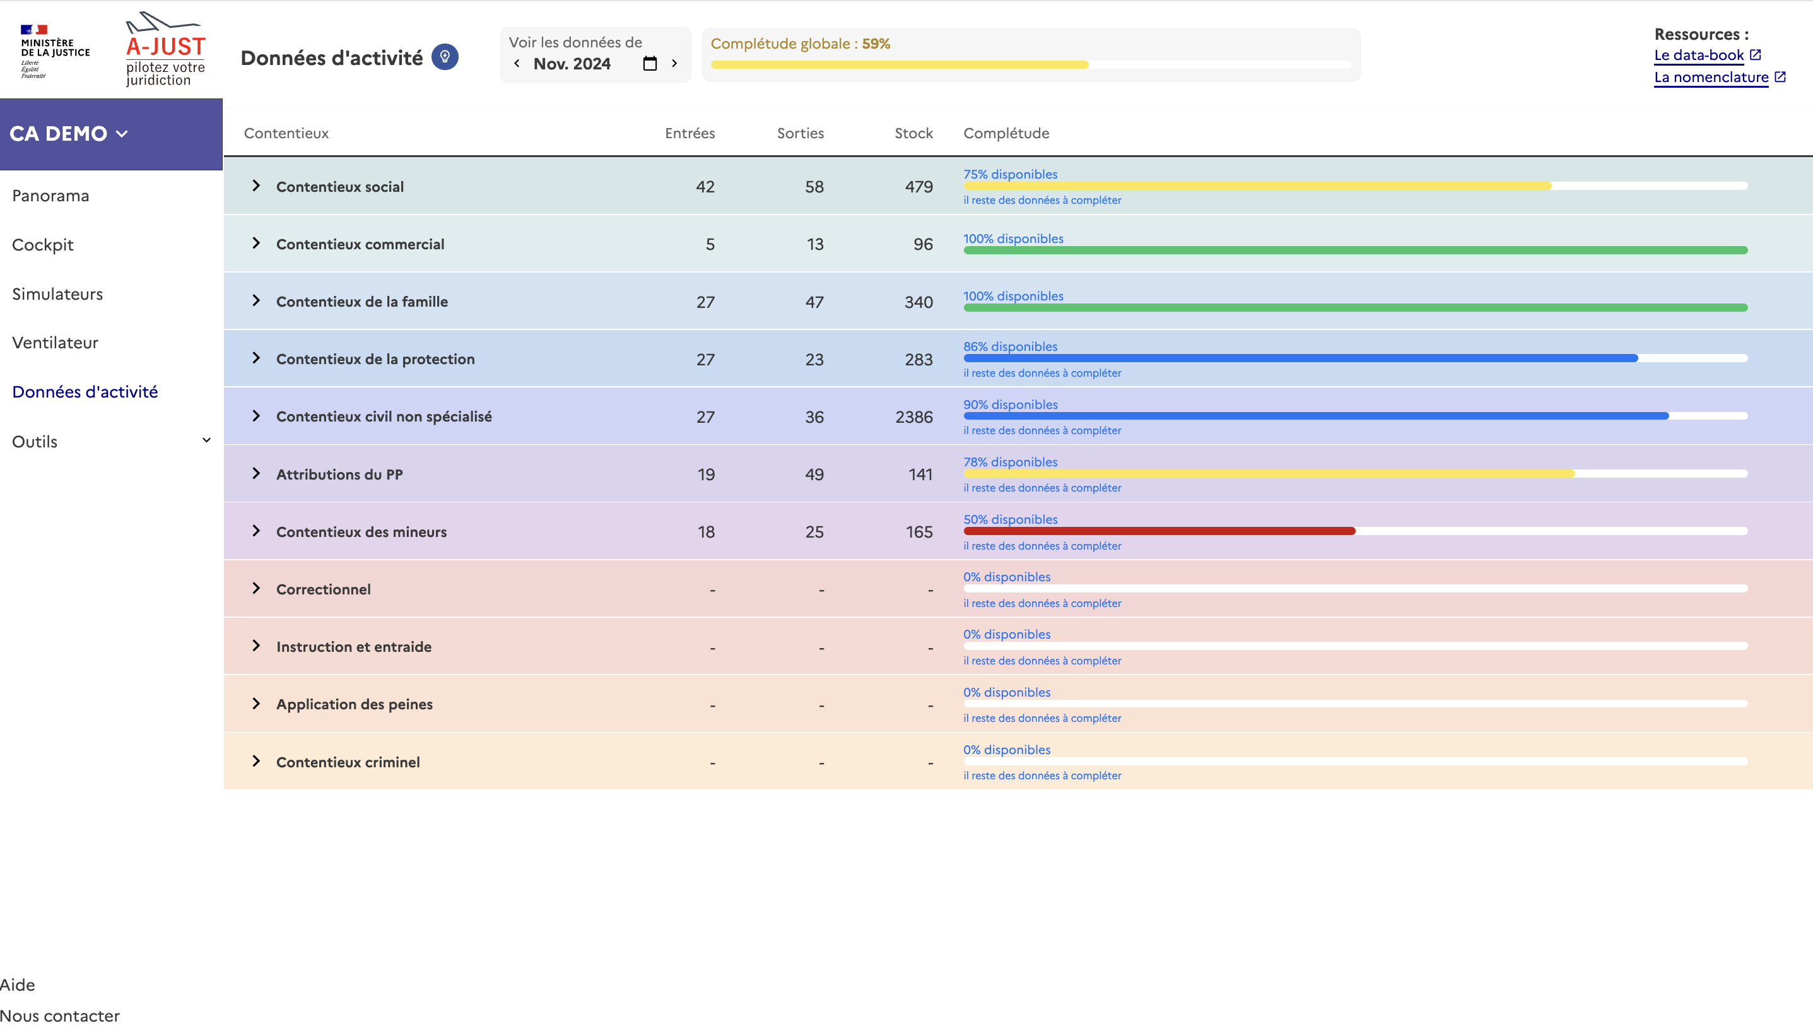The image size is (1813, 1026).
Task: Click the lightbulb help icon beside the title
Action: pyautogui.click(x=445, y=57)
